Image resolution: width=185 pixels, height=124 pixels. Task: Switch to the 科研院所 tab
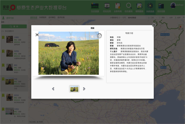[43, 17]
